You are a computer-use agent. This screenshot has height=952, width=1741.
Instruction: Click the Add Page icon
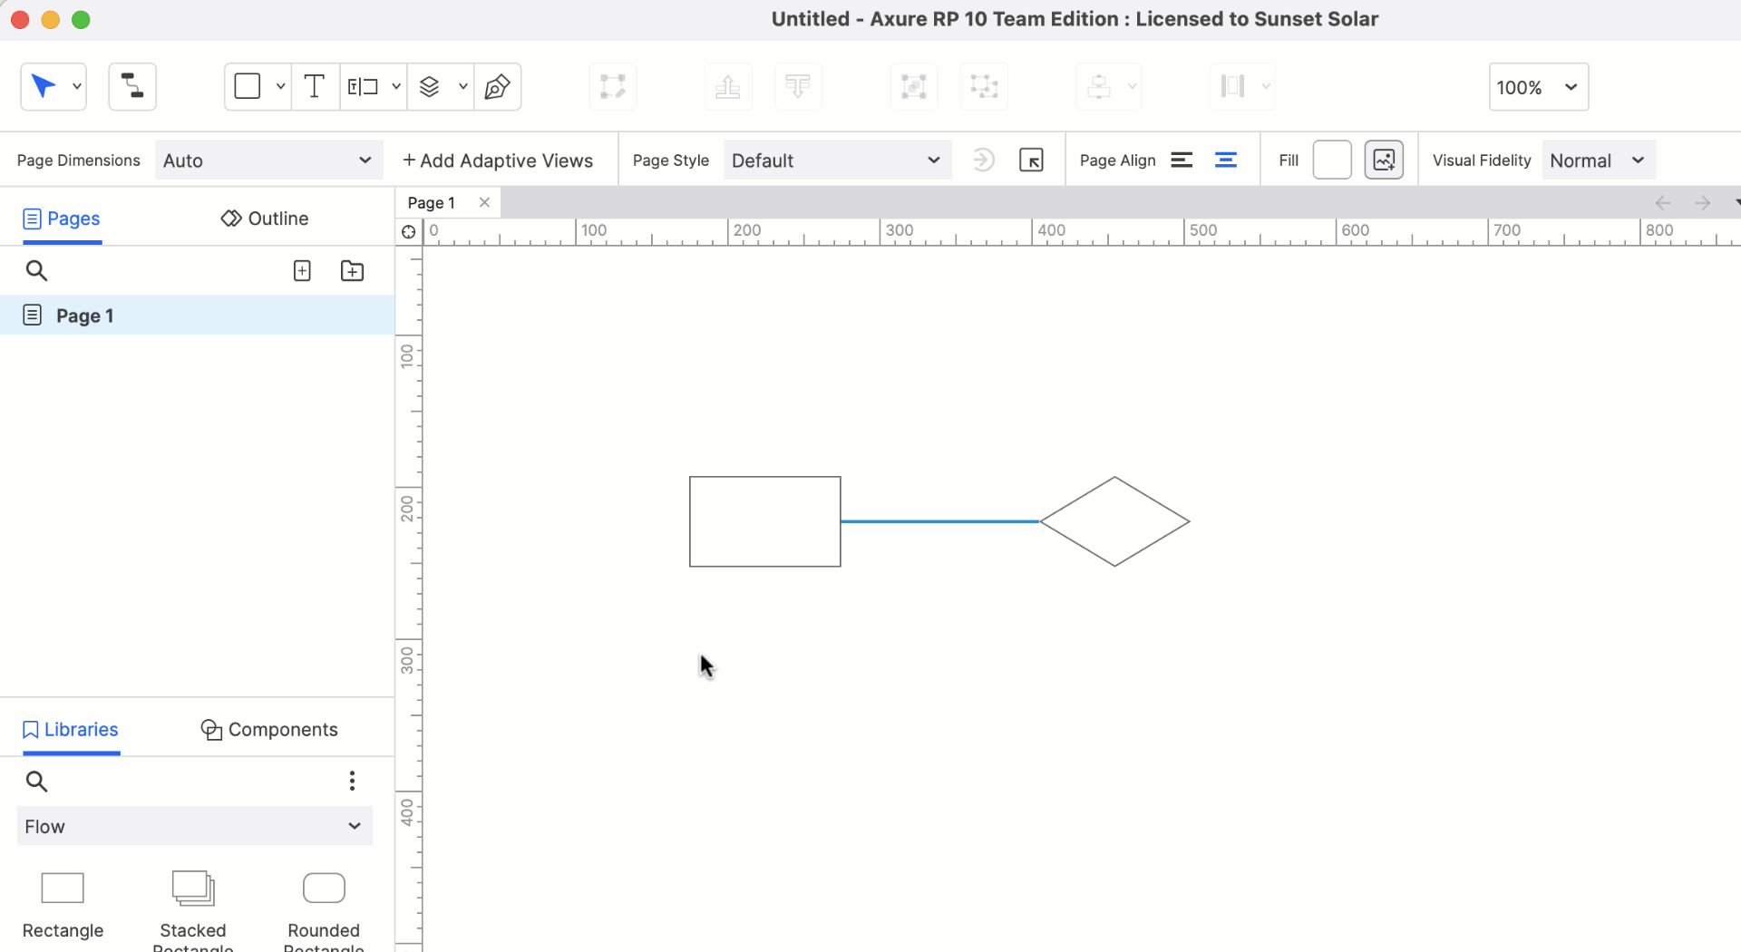[302, 270]
